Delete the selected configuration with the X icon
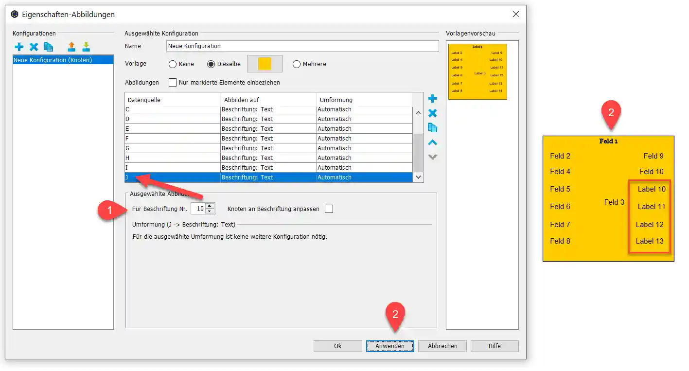This screenshot has width=689, height=371. point(34,47)
